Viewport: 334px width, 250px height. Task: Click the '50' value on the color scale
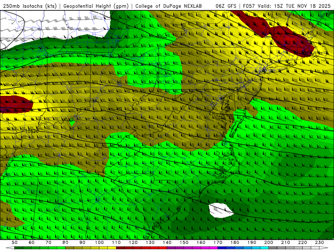[15, 242]
